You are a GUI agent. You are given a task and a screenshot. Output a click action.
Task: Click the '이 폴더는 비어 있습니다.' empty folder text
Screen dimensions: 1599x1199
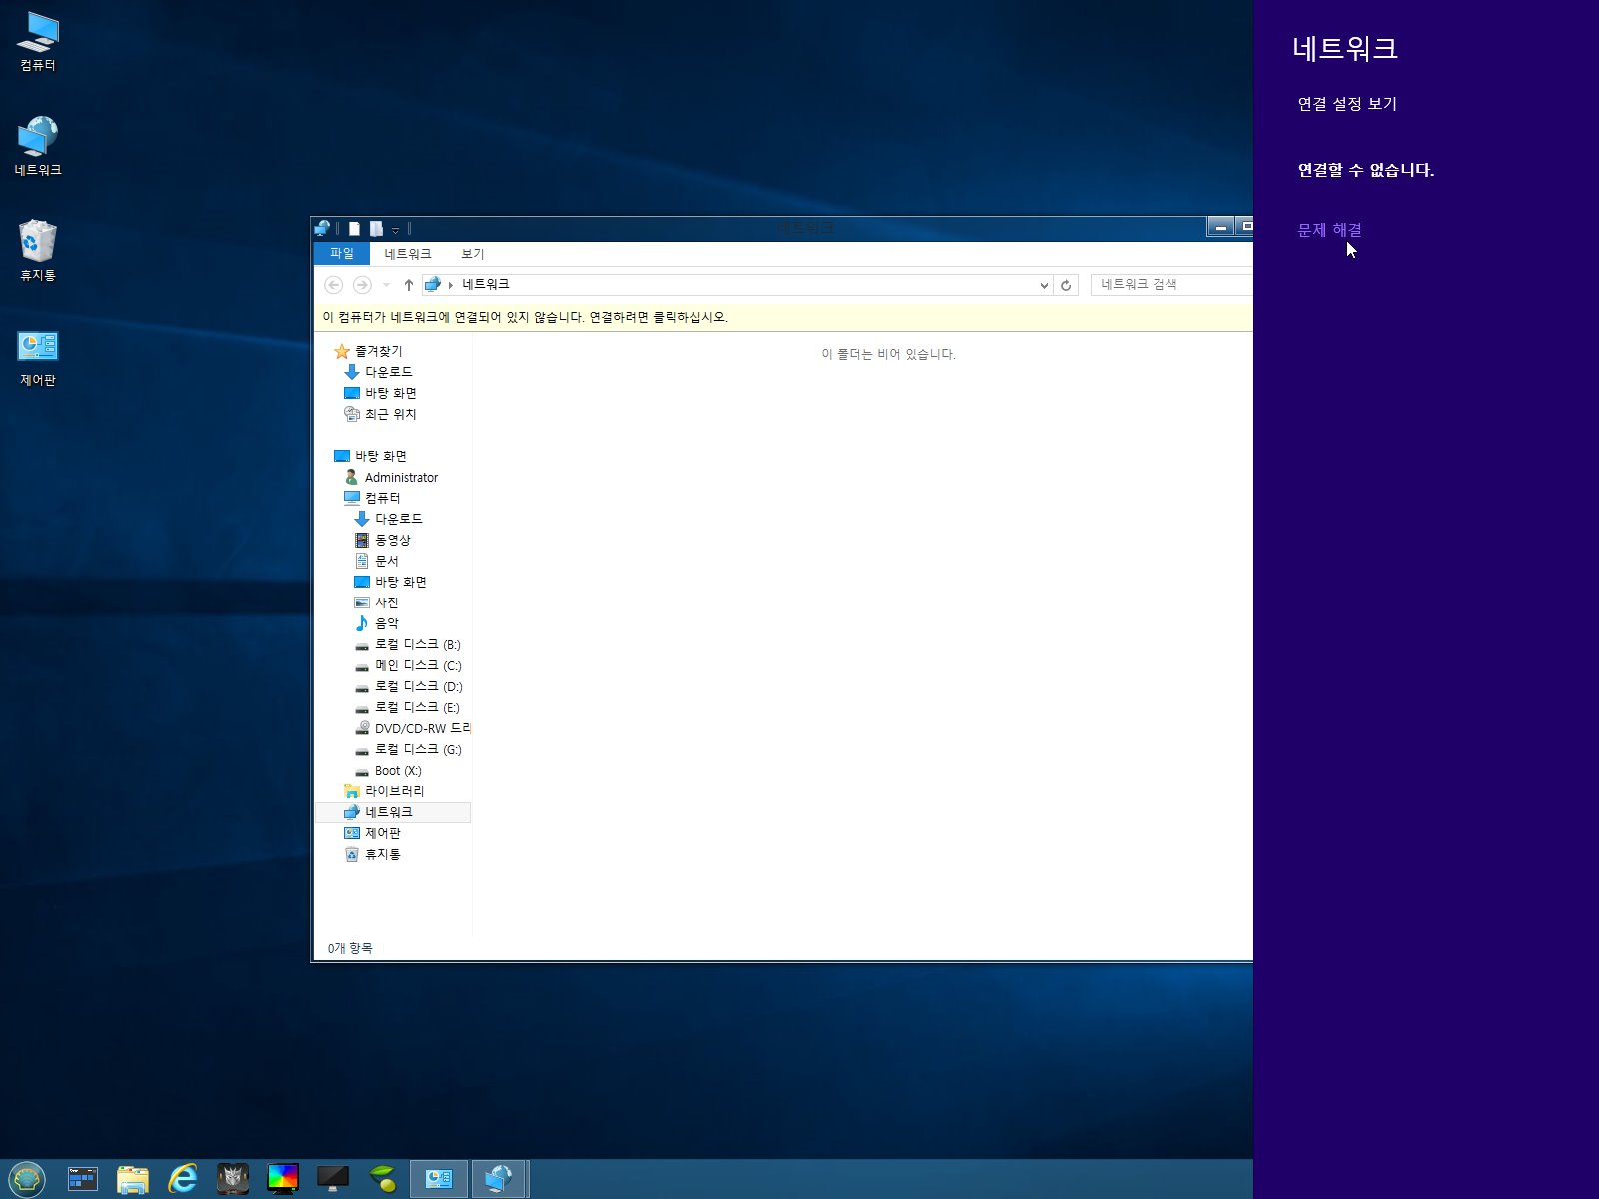click(x=888, y=354)
